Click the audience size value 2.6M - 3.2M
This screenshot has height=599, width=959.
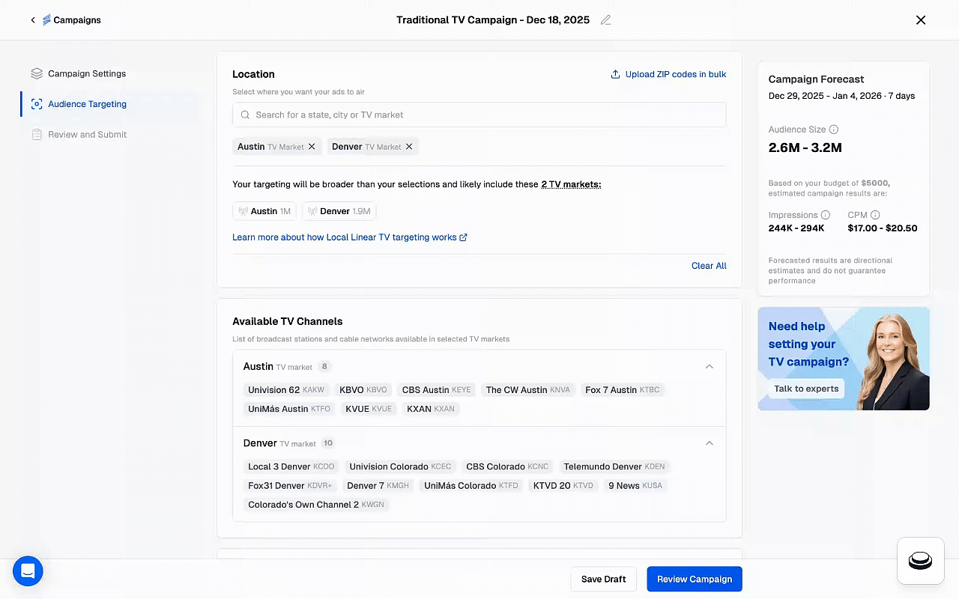805,148
